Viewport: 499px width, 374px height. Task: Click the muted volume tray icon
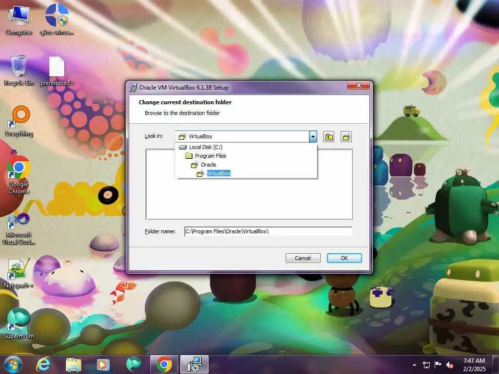pyautogui.click(x=450, y=365)
